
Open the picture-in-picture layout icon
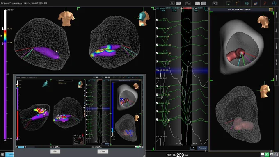(188, 3)
